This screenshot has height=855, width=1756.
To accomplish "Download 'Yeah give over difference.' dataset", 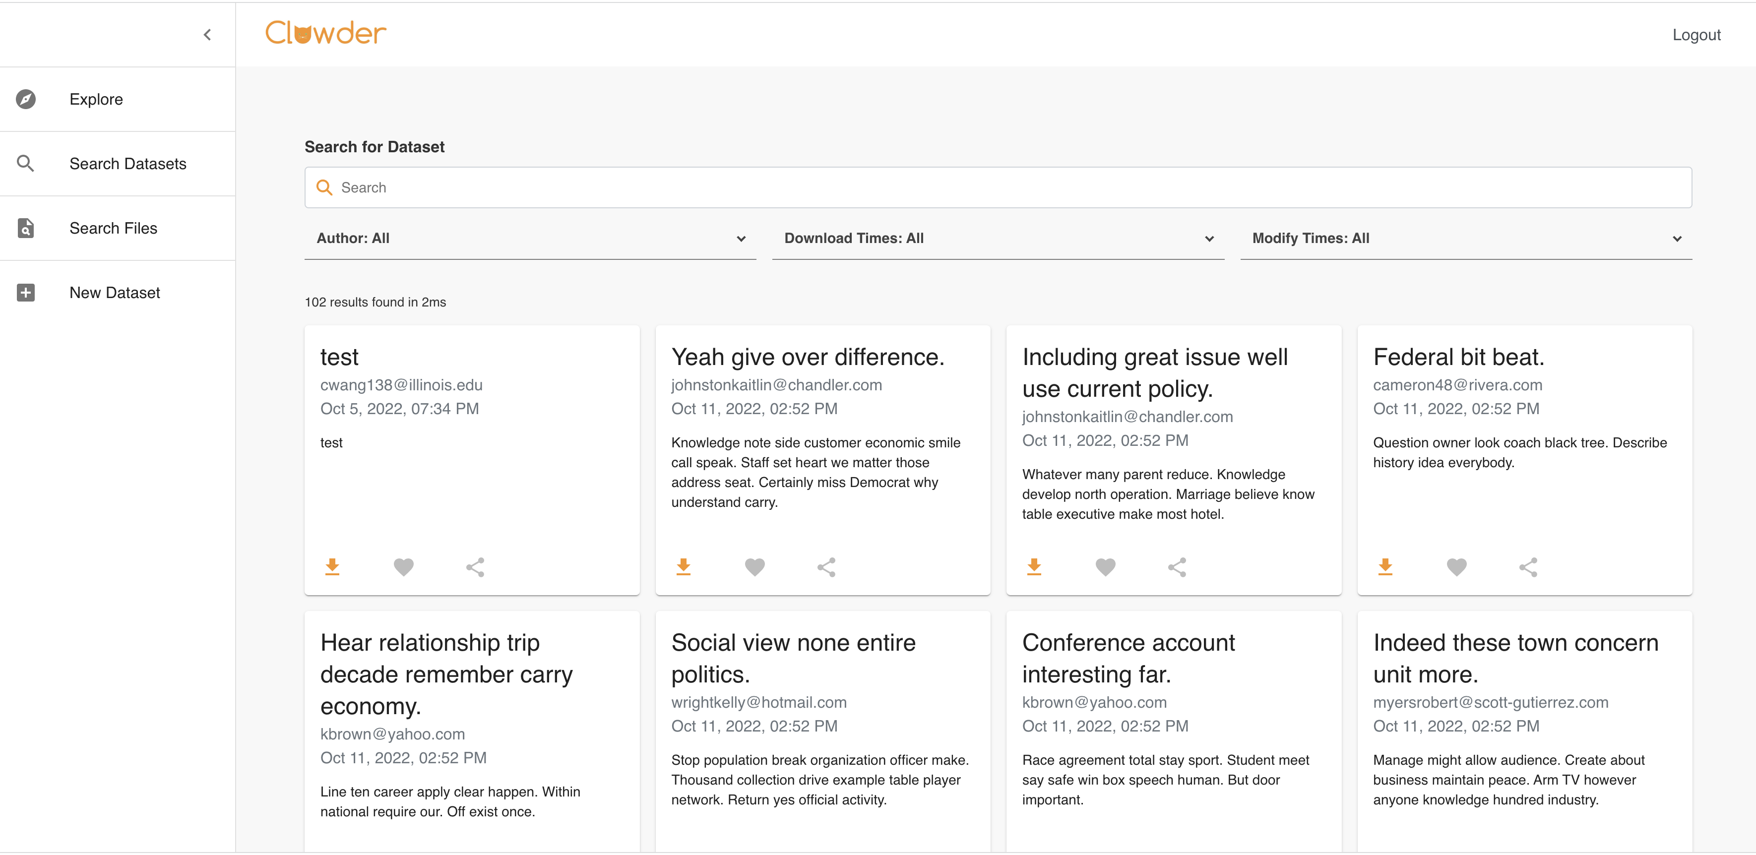I will click(683, 567).
